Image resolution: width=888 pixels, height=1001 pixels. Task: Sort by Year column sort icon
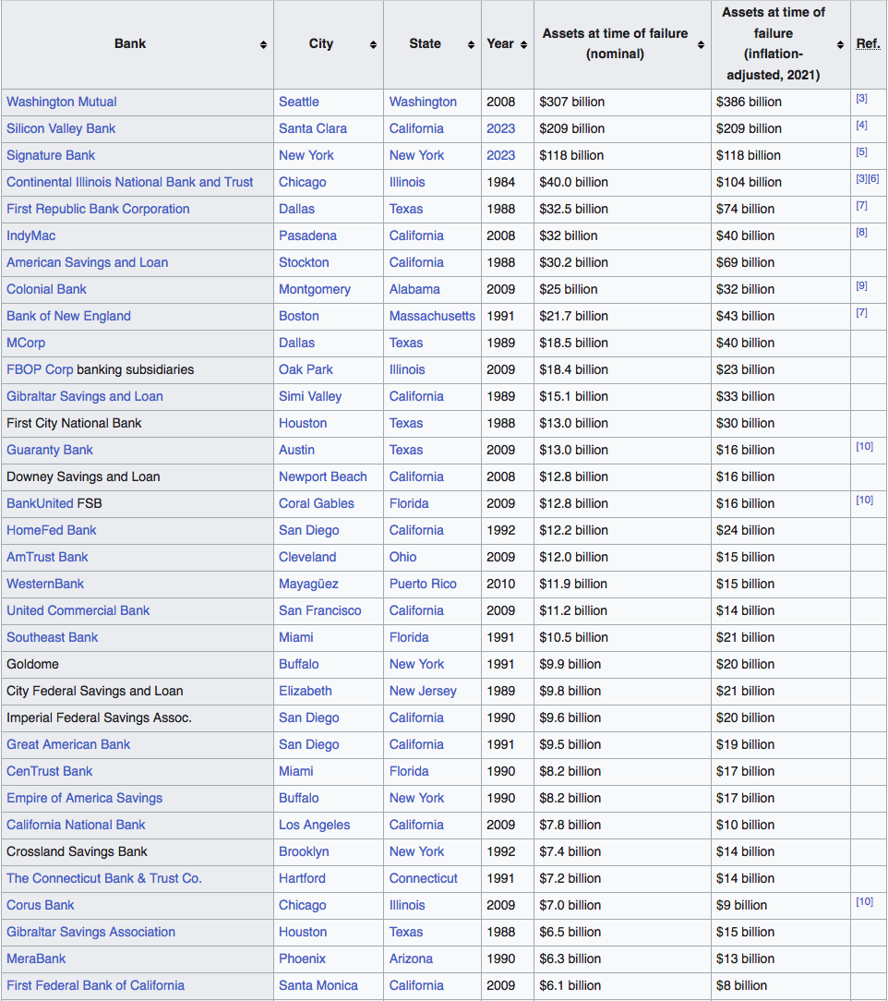523,44
